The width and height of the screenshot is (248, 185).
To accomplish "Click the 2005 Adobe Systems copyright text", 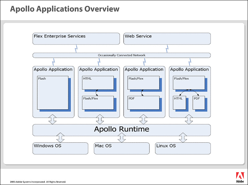I will (x=38, y=182).
